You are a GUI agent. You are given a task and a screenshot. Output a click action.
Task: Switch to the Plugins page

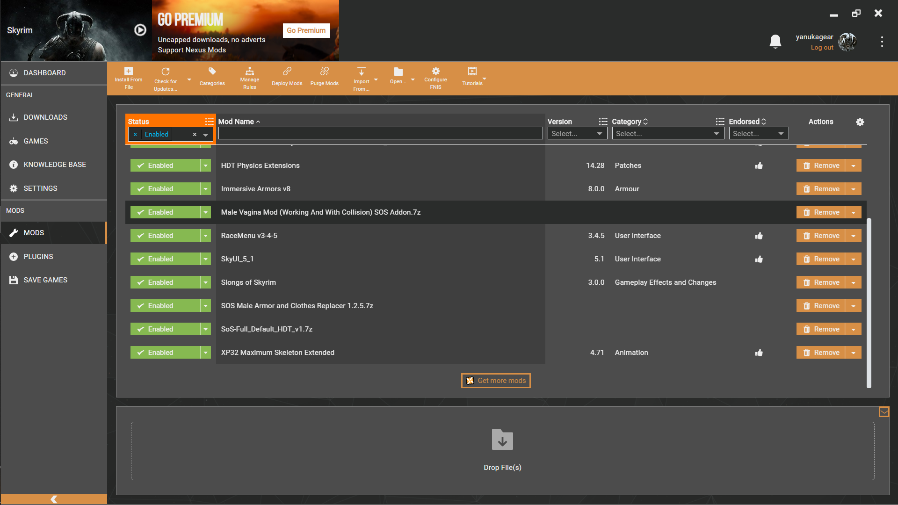pyautogui.click(x=54, y=257)
